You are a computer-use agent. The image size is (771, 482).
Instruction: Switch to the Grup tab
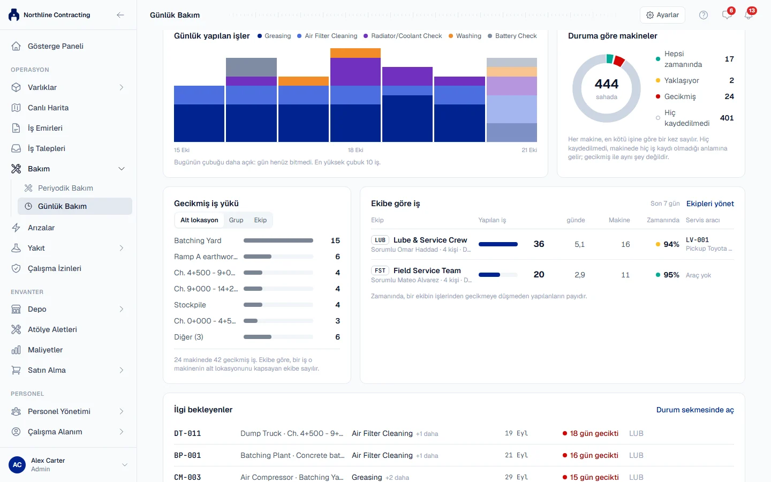236,220
